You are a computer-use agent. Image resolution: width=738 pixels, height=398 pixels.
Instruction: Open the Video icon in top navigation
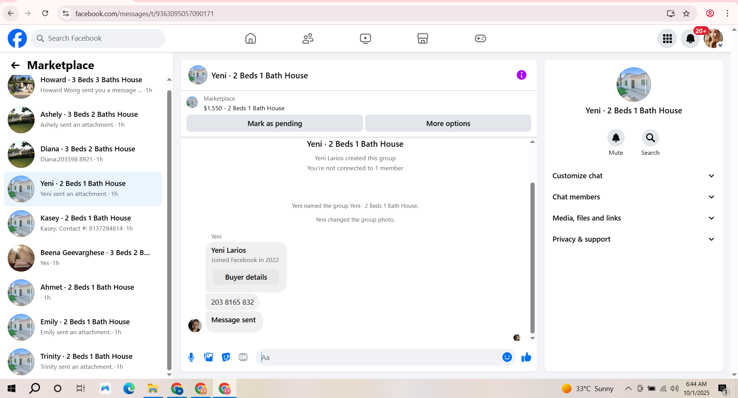click(x=366, y=38)
